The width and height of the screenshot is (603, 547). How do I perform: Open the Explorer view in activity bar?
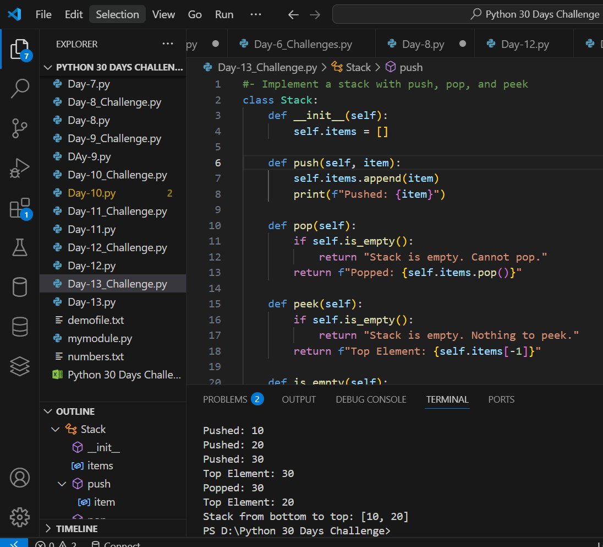(20, 49)
